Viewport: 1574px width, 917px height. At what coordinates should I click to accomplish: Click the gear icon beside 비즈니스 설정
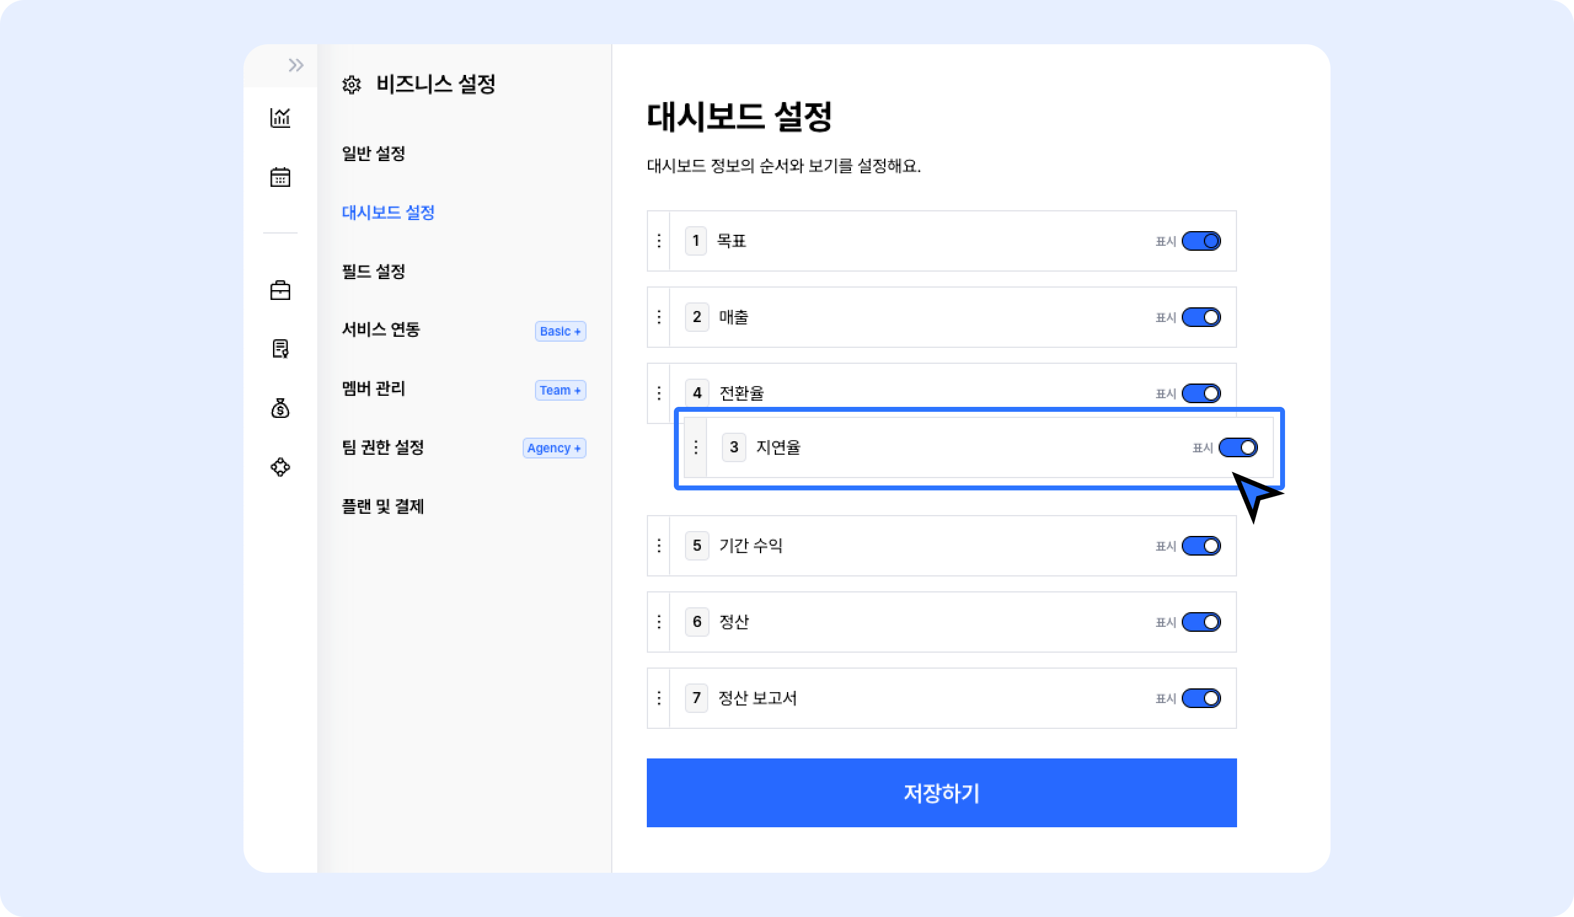click(352, 84)
